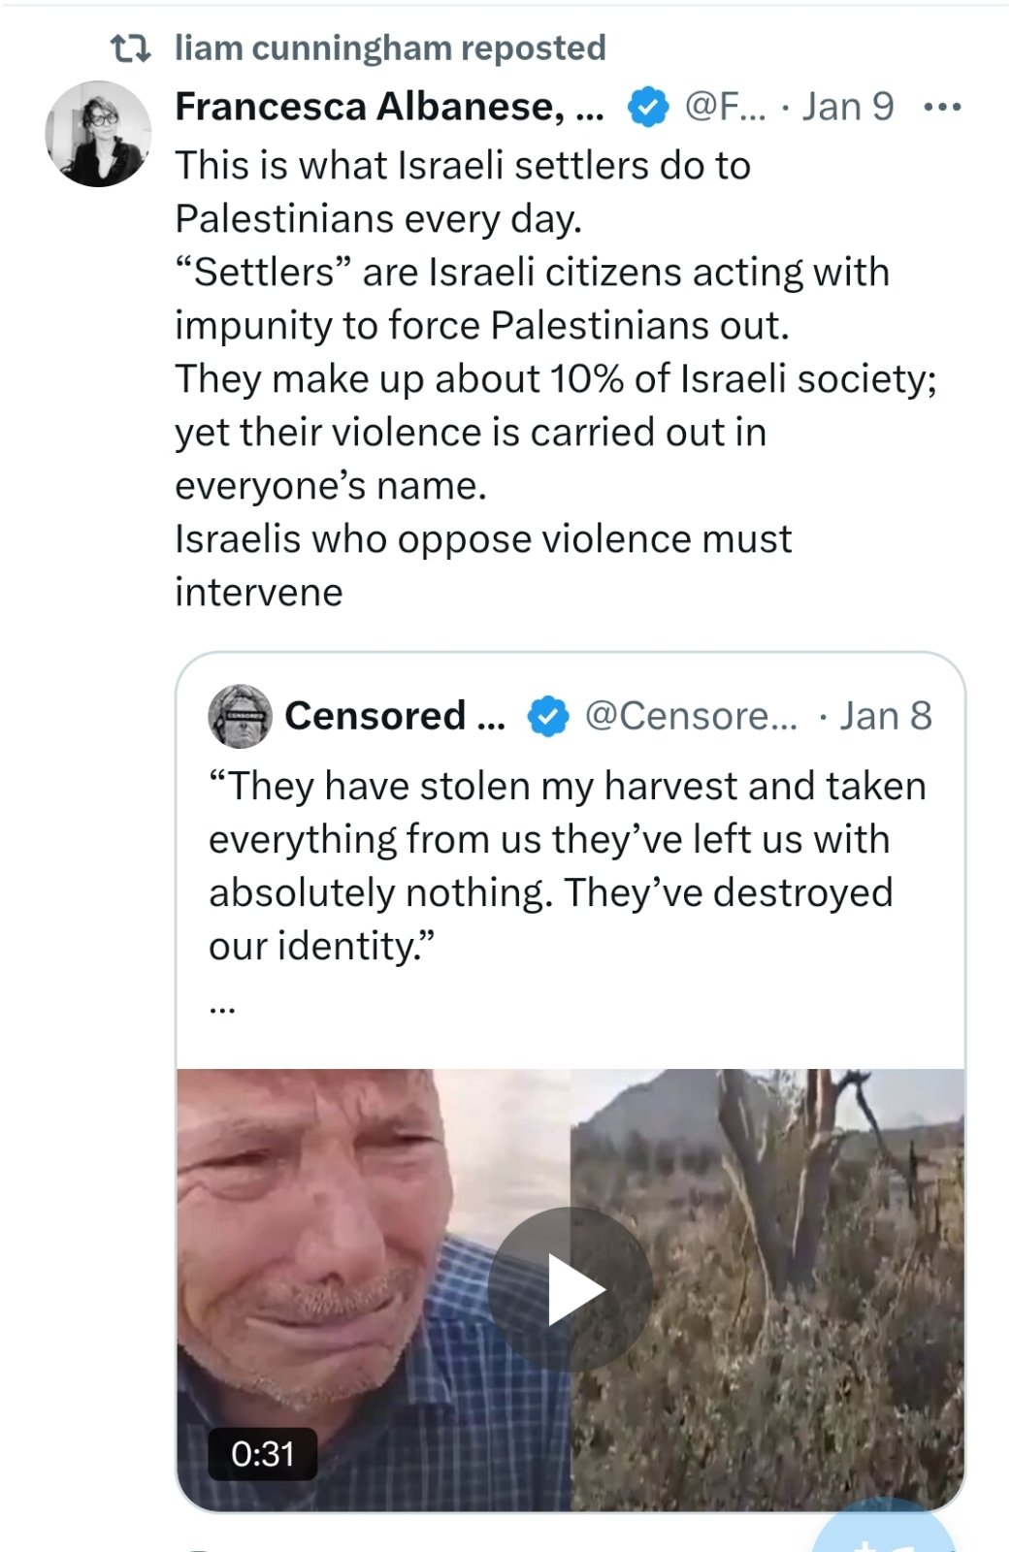Open the quoted text about the stolen harvest
The width and height of the screenshot is (1012, 1552).
[568, 865]
